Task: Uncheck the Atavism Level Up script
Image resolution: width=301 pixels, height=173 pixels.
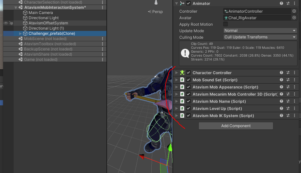Action: click(x=188, y=109)
